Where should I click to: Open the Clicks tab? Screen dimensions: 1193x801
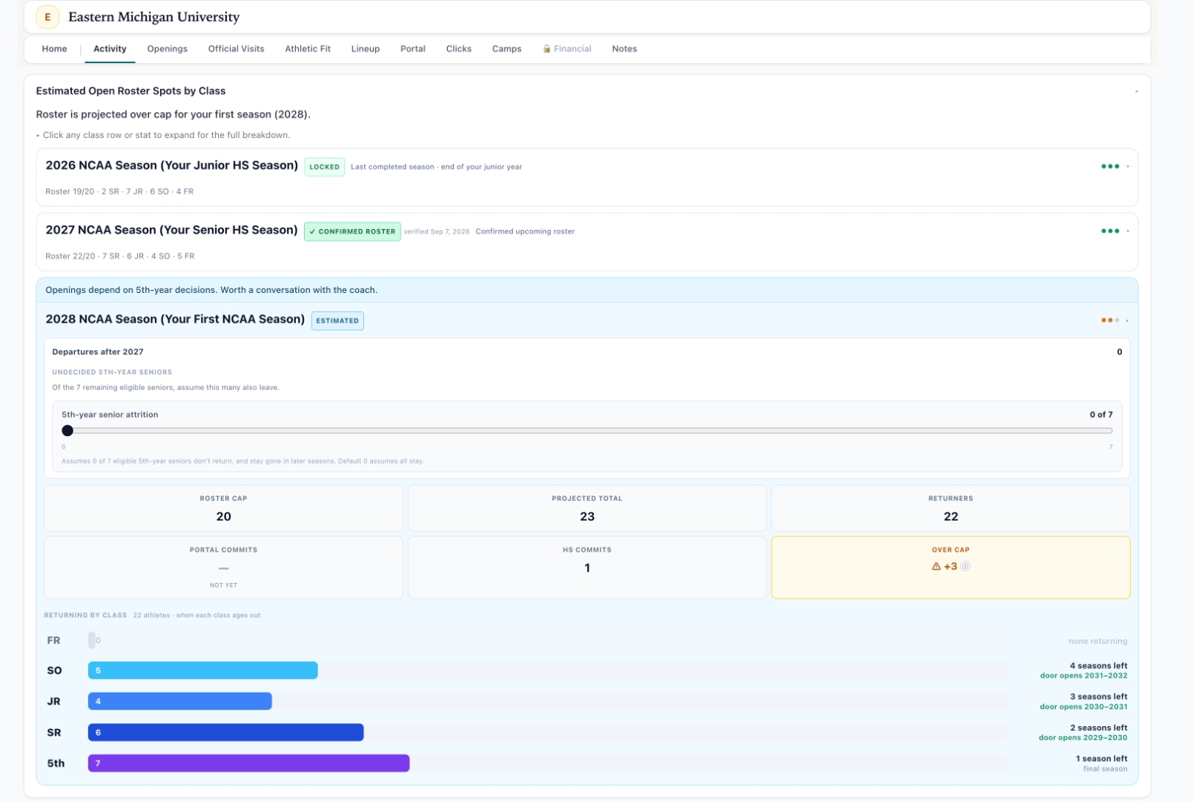tap(458, 49)
